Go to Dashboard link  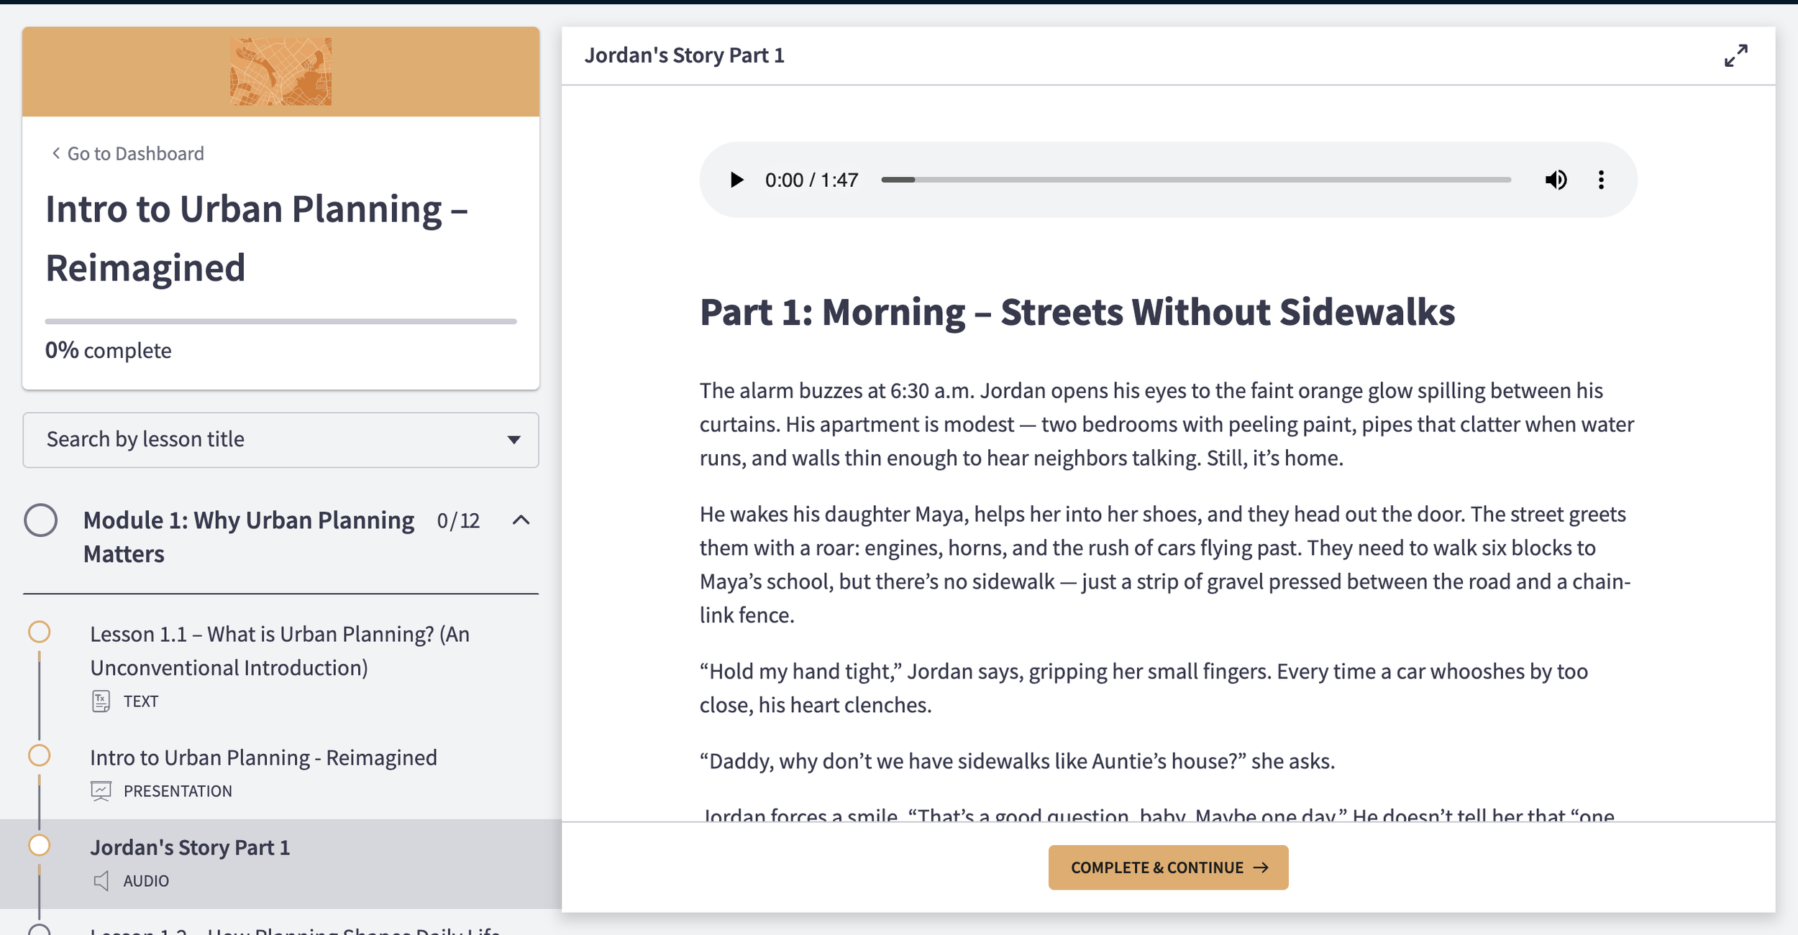(128, 154)
